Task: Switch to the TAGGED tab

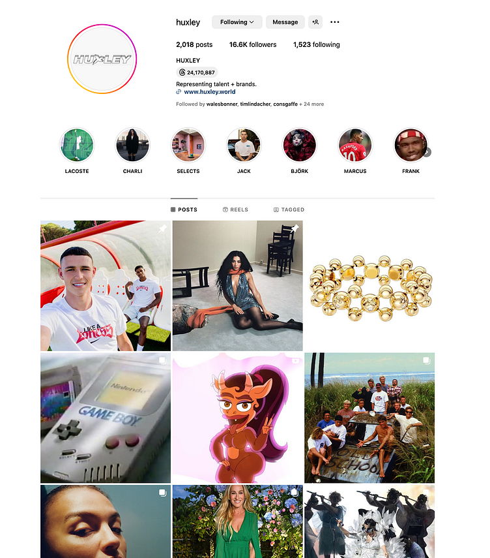Action: coord(289,209)
